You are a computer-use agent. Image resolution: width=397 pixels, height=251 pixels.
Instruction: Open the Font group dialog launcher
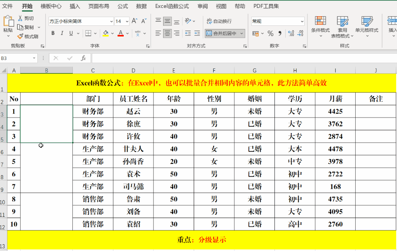click(148, 46)
